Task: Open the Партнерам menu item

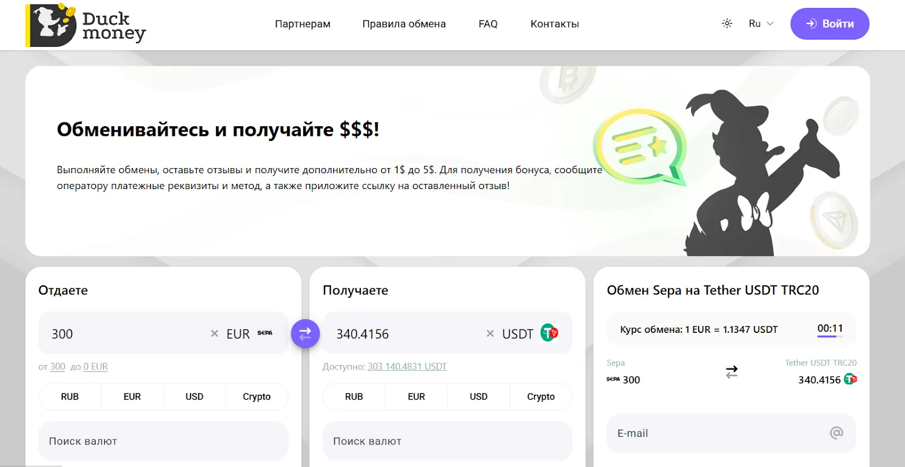Action: tap(303, 24)
